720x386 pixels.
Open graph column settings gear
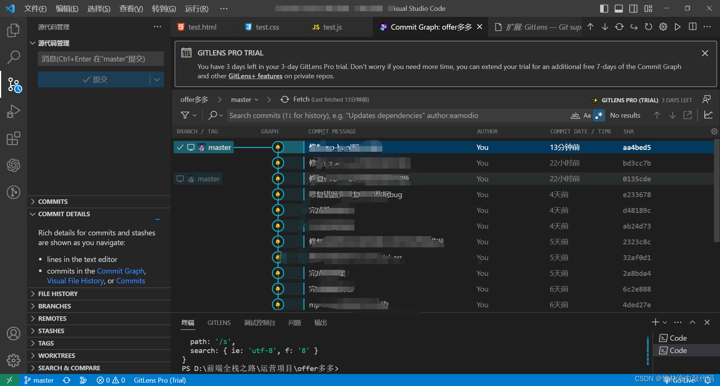click(714, 132)
